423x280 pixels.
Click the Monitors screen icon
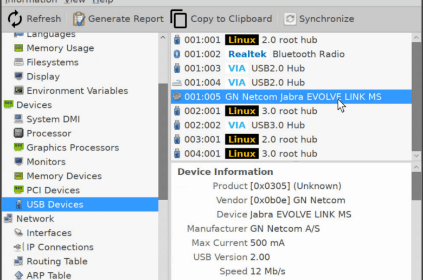[x=18, y=162]
